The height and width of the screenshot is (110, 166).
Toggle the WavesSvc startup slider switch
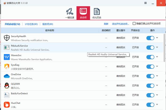(x=150, y=57)
